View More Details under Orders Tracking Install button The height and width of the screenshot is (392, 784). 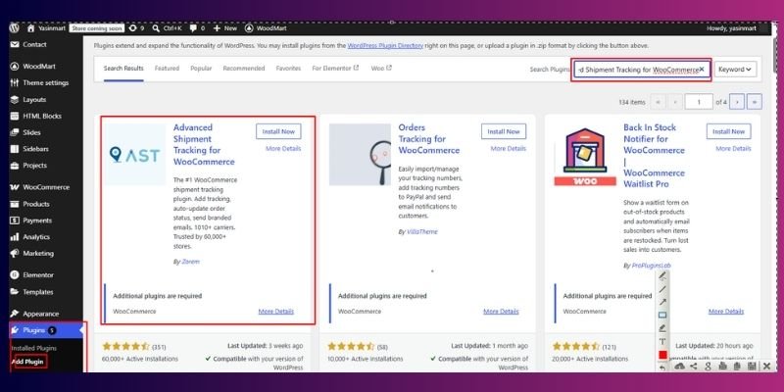pos(509,149)
